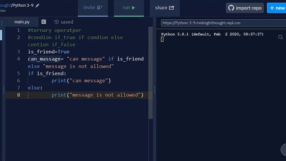Click line number 1 in the gutter

18,30
